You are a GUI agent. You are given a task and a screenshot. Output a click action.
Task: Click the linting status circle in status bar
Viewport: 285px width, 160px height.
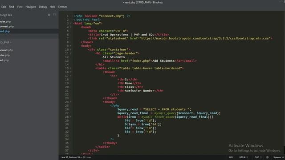point(267,157)
